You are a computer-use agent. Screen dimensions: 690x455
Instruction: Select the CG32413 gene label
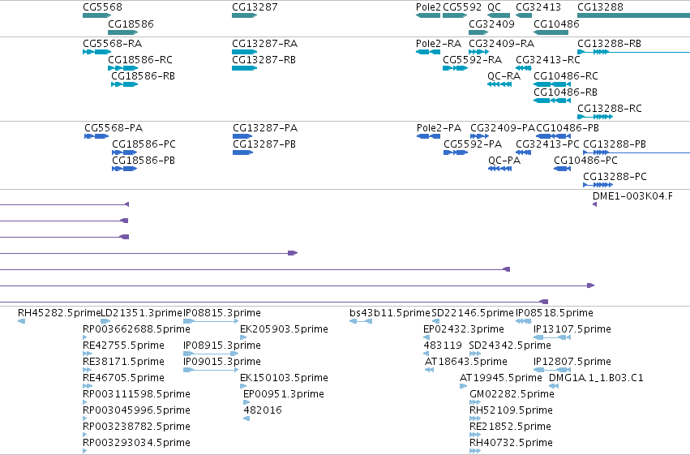538,7
